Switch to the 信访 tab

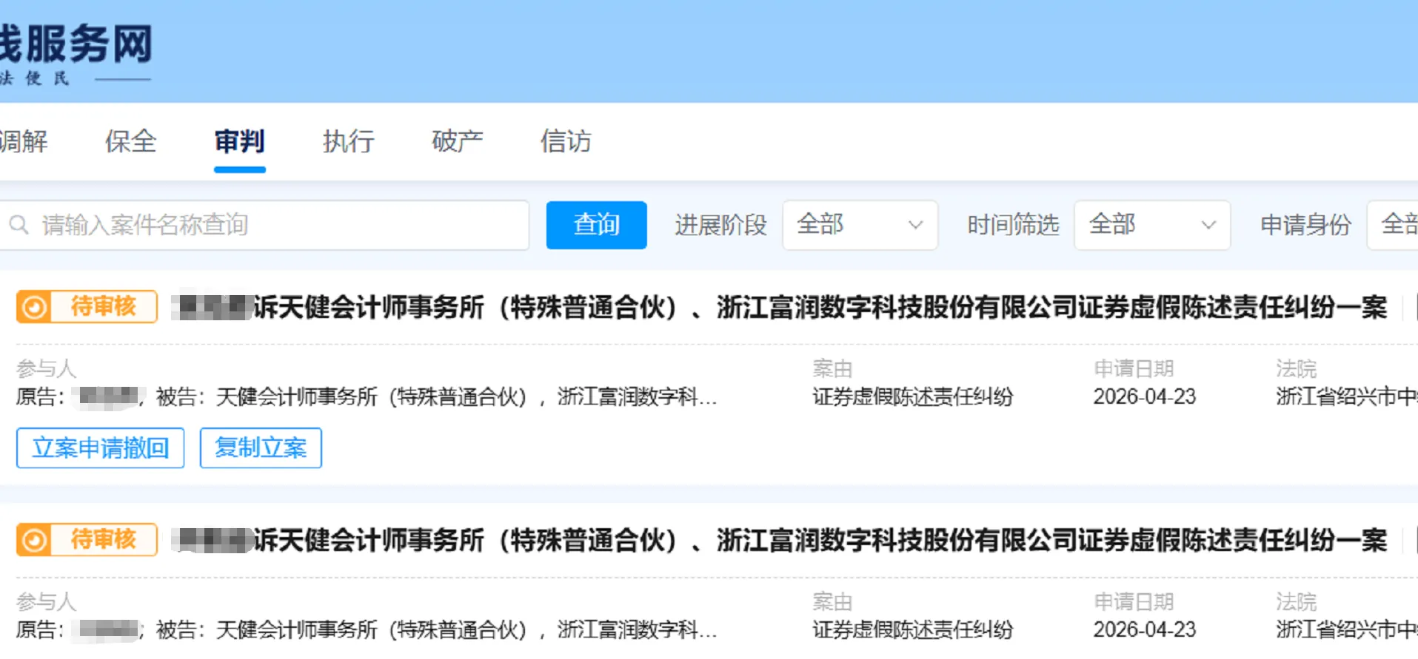coord(566,141)
